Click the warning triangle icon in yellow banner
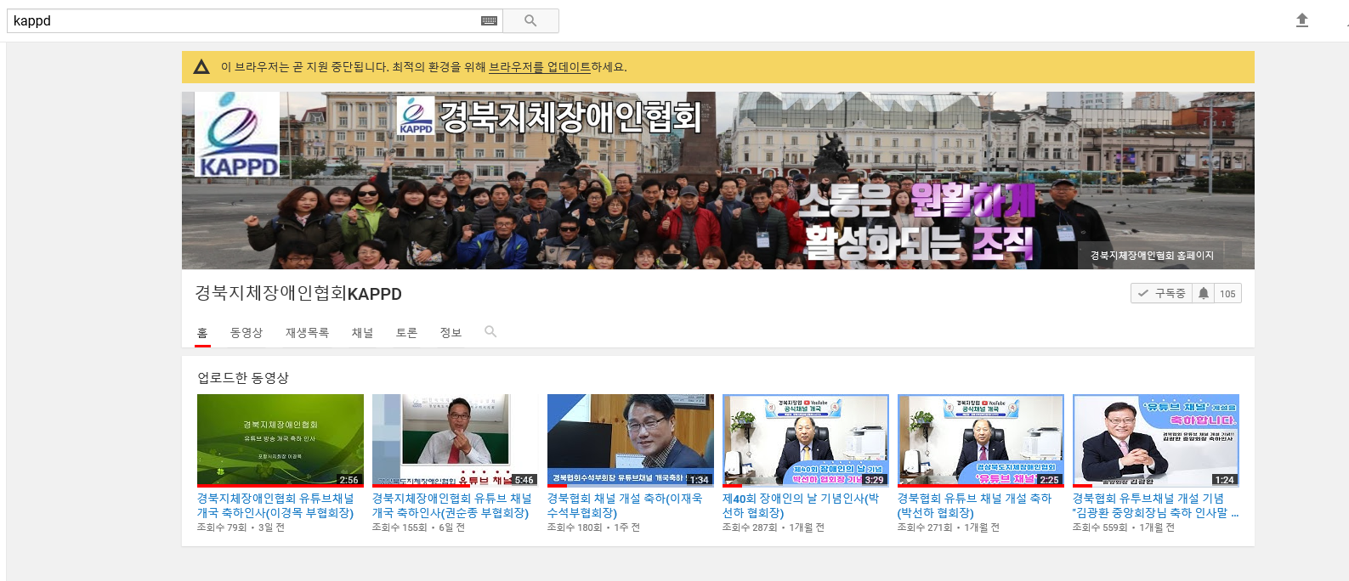The width and height of the screenshot is (1349, 581). click(x=201, y=66)
